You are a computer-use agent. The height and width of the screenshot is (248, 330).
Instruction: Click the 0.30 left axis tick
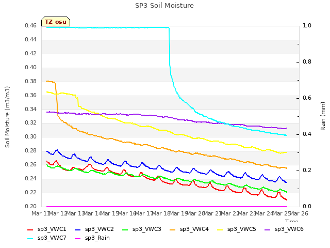pyautogui.click(x=31, y=137)
